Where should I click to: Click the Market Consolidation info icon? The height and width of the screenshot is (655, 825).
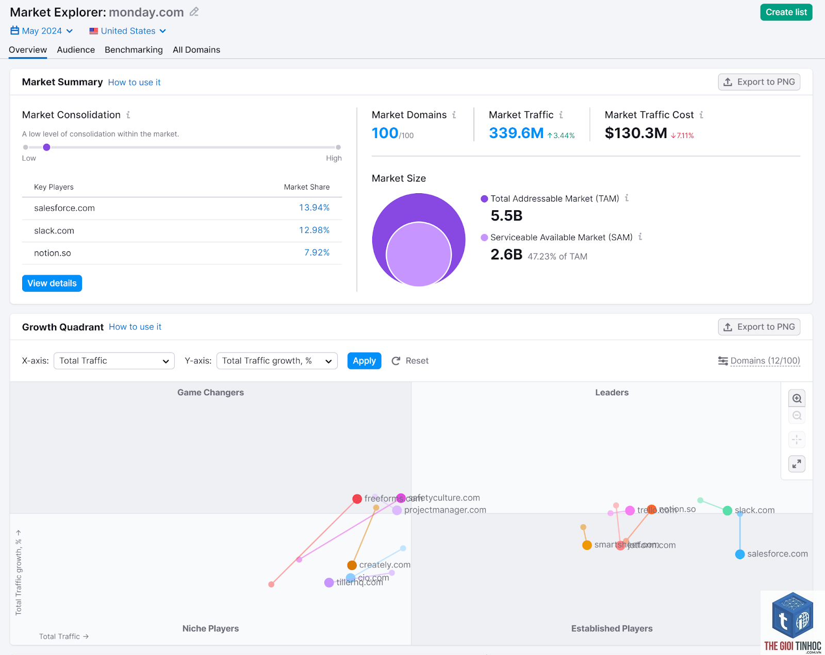(x=128, y=115)
